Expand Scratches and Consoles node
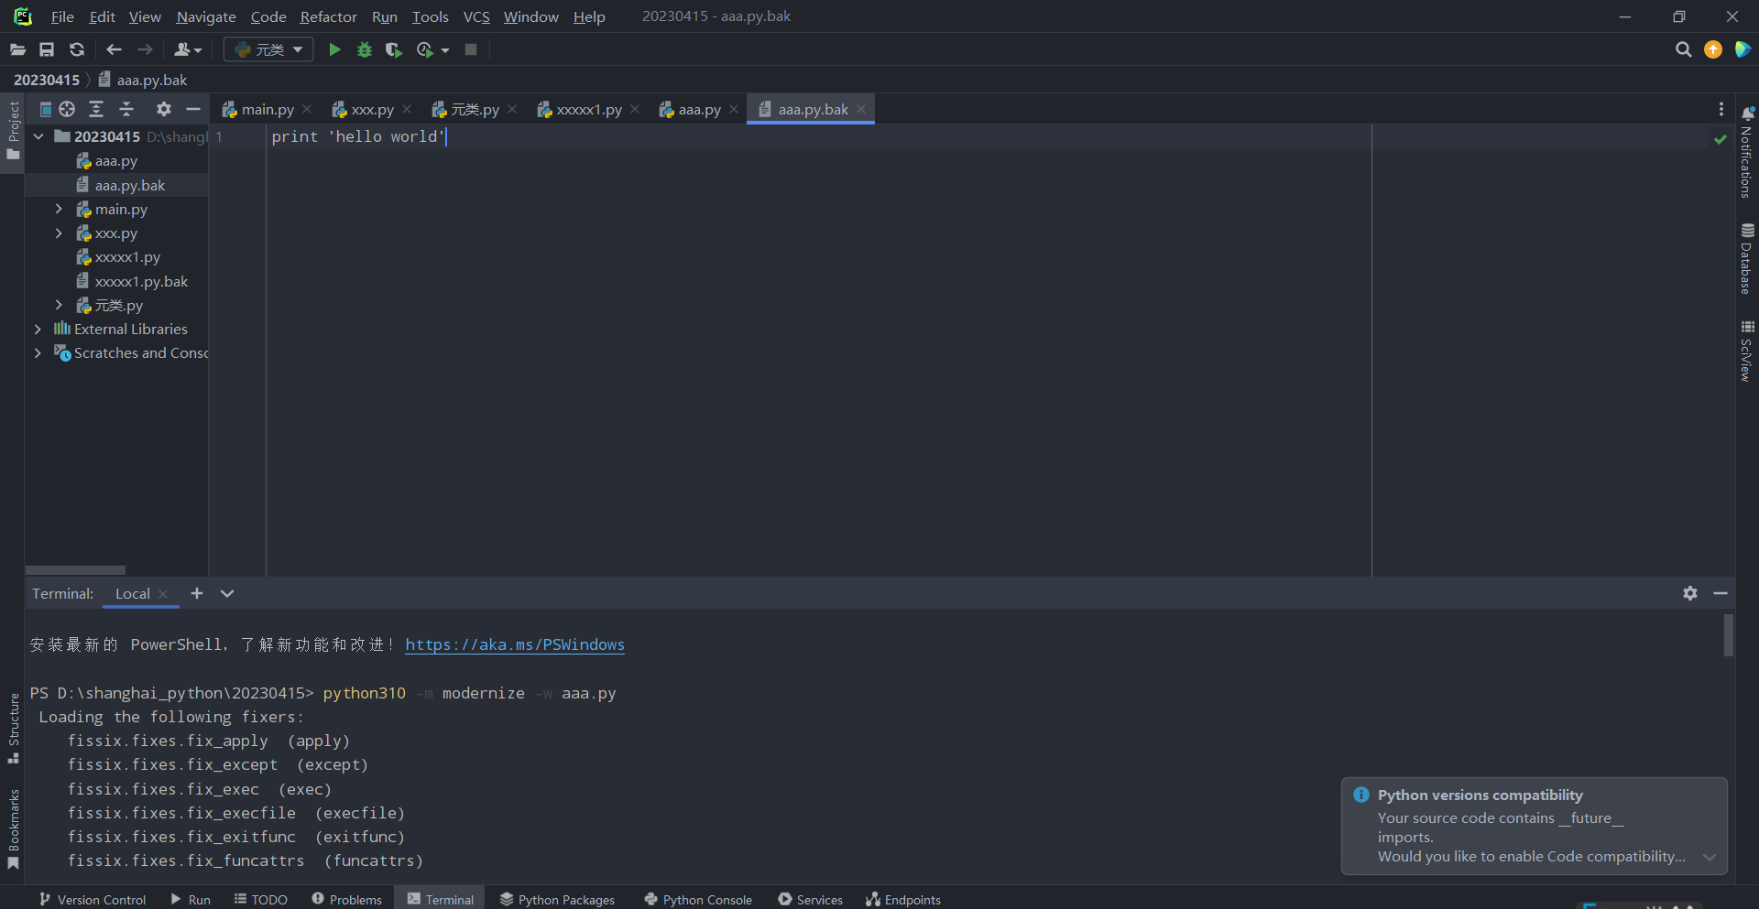 [38, 352]
